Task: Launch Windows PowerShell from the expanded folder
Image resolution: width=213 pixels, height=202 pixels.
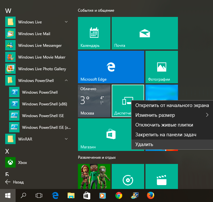Action: pos(39,92)
